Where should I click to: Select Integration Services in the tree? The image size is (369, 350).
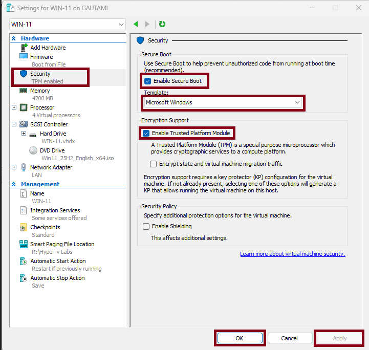[55, 210]
